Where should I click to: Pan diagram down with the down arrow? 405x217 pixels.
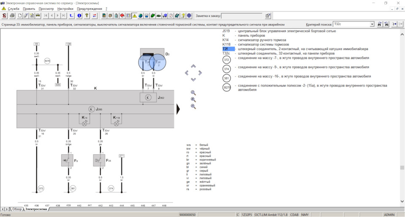tap(193, 80)
